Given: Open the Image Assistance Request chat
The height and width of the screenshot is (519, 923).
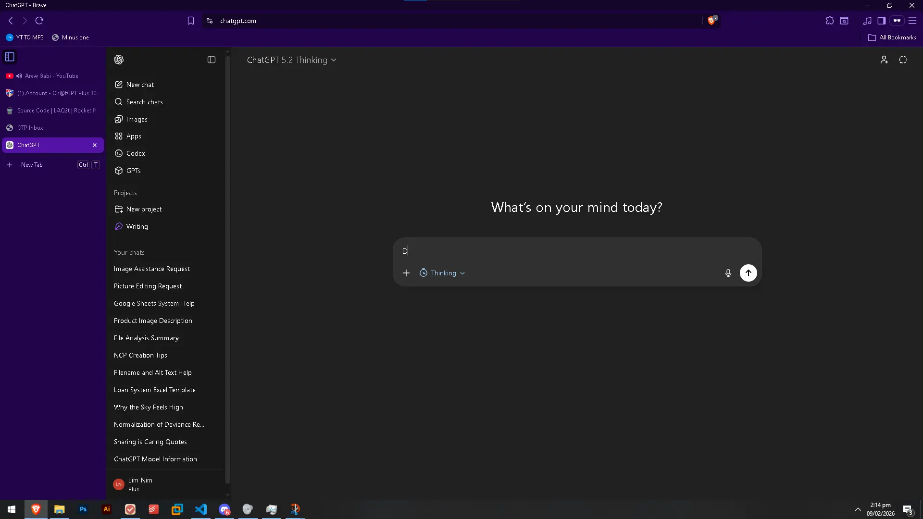Looking at the screenshot, I should (165, 269).
